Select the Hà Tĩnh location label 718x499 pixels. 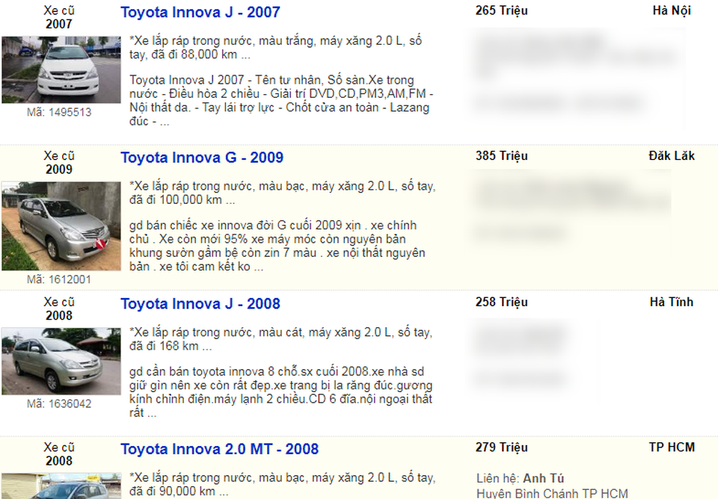[x=671, y=302]
